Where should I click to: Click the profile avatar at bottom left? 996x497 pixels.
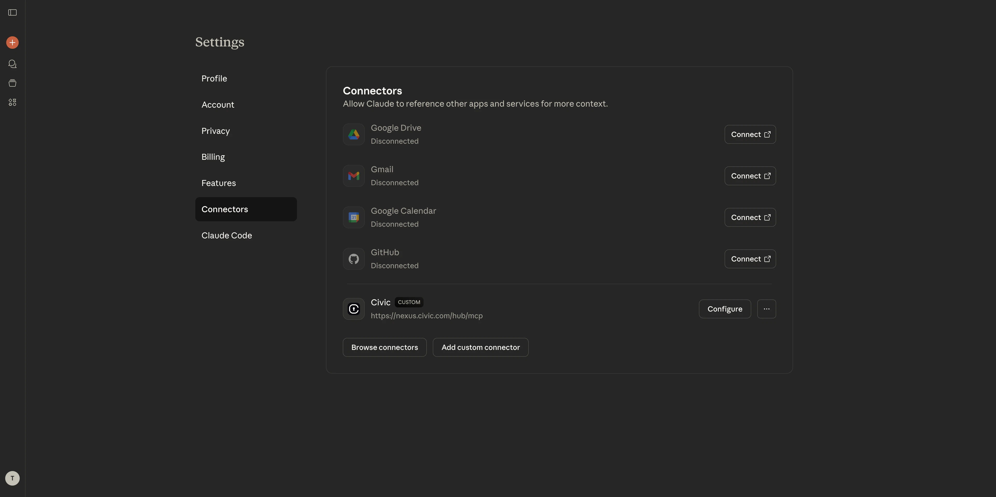point(12,478)
